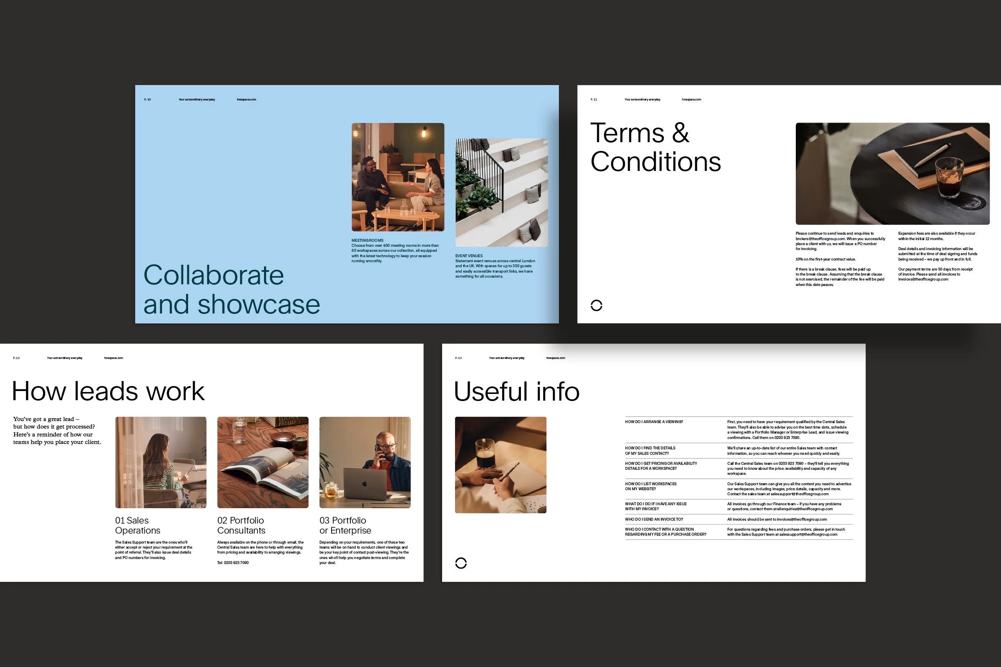Click circular logo icon on Useful info page

460,563
